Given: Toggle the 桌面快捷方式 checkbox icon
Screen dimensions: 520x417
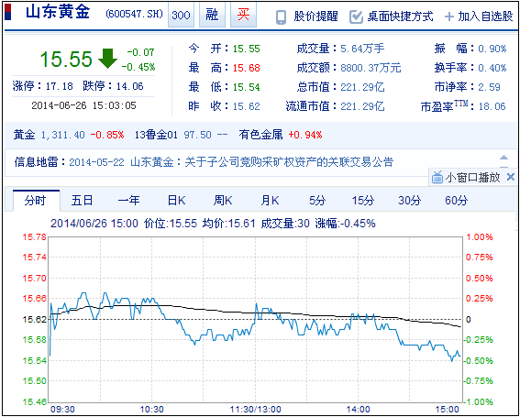Looking at the screenshot, I should pos(356,16).
